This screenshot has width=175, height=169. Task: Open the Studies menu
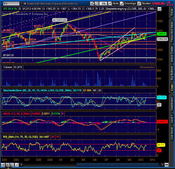144,4
